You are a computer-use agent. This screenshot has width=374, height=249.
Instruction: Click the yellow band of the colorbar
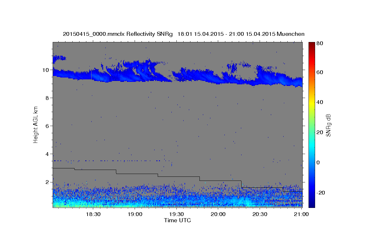[312, 102]
